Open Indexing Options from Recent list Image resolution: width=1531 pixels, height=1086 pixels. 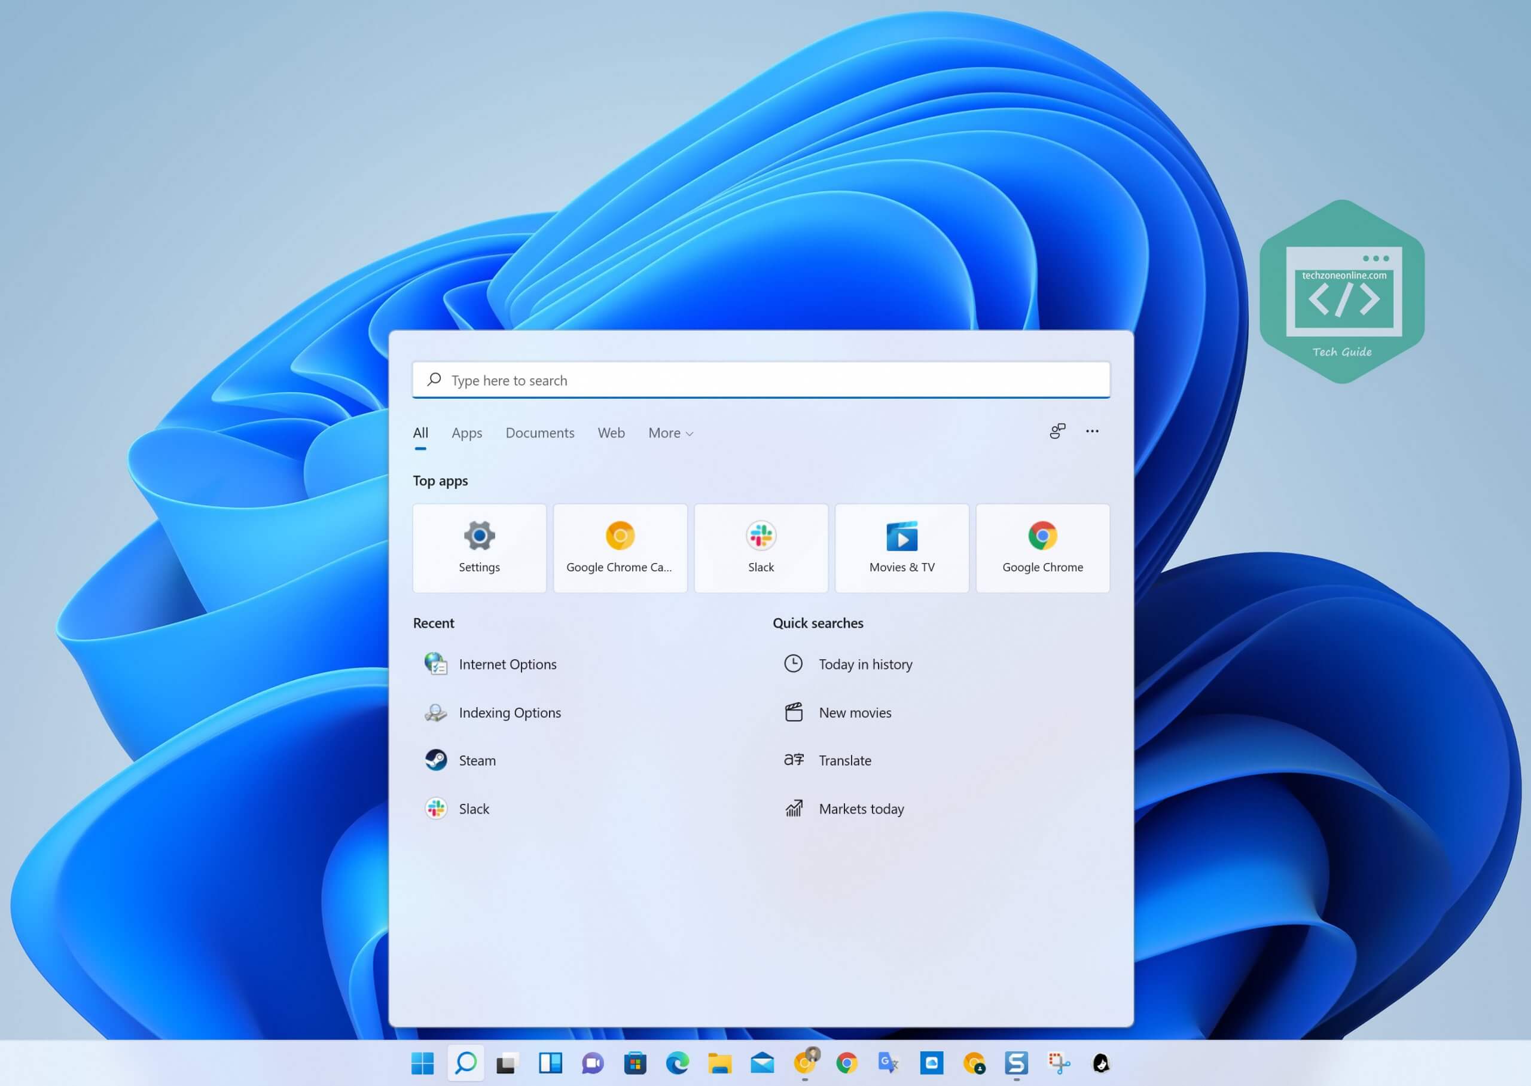[x=509, y=712]
